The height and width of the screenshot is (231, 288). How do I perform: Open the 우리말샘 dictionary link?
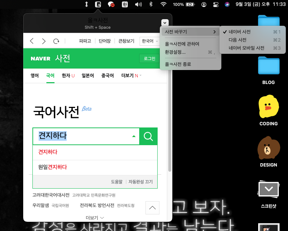coord(41,205)
